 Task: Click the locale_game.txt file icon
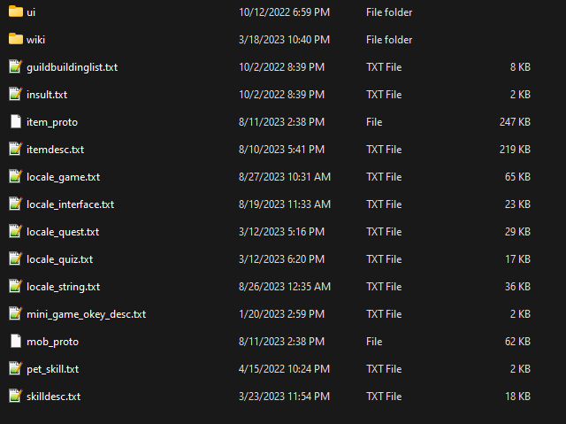point(15,177)
